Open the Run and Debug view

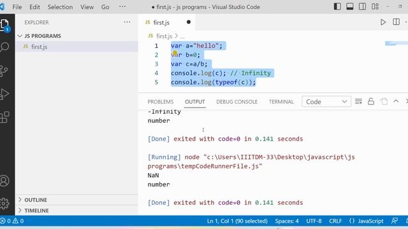click(4, 94)
